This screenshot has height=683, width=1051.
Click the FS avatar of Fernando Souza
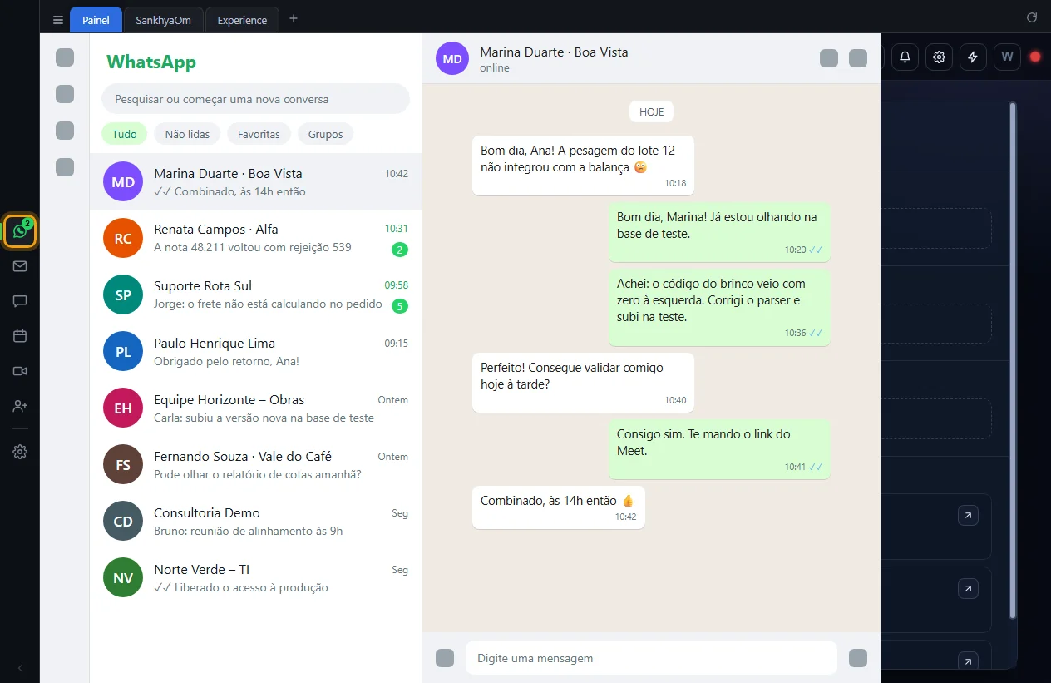point(123,464)
